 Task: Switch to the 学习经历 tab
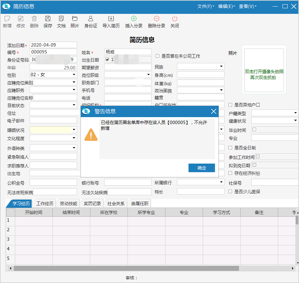[20, 204]
